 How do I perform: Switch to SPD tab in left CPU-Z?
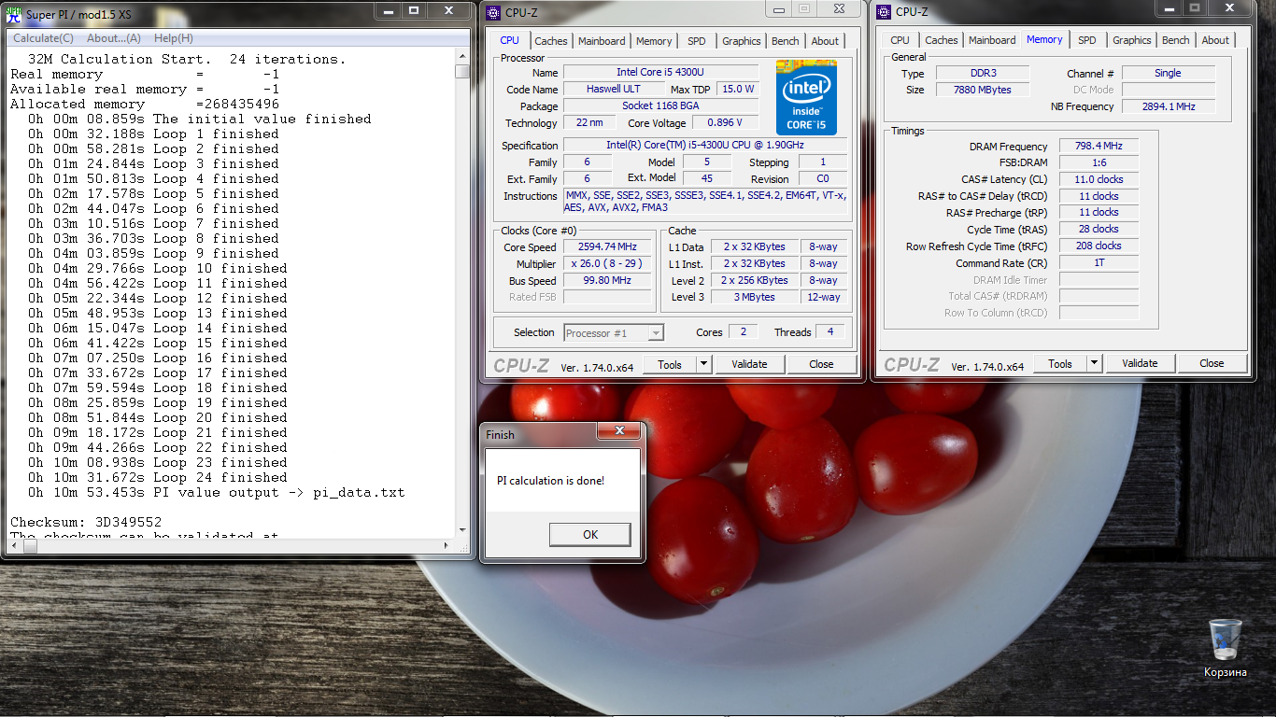click(697, 41)
